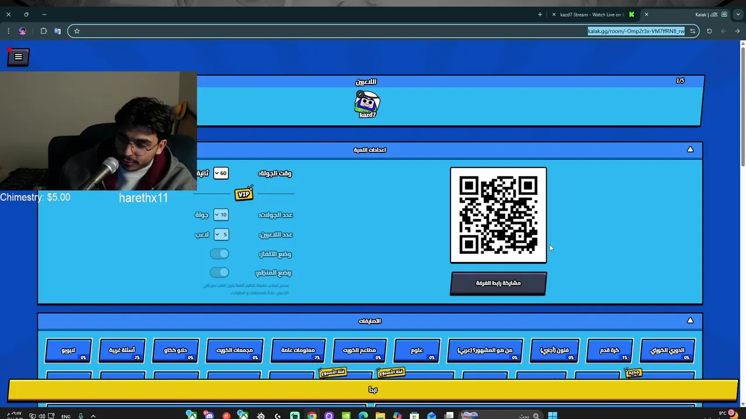Close the Kalak tab

click(646, 15)
